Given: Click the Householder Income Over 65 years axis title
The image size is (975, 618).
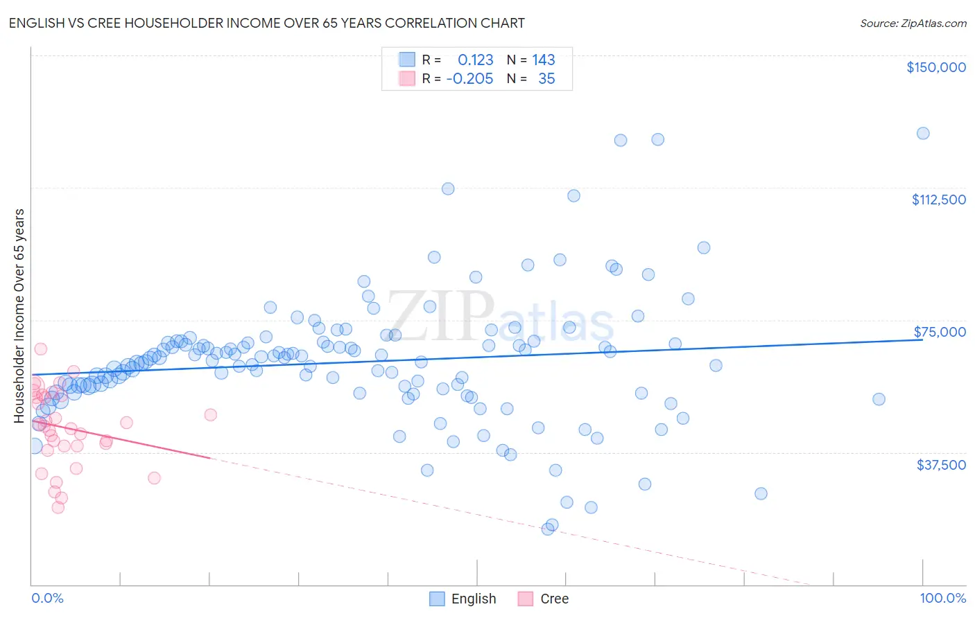Looking at the screenshot, I should [19, 316].
